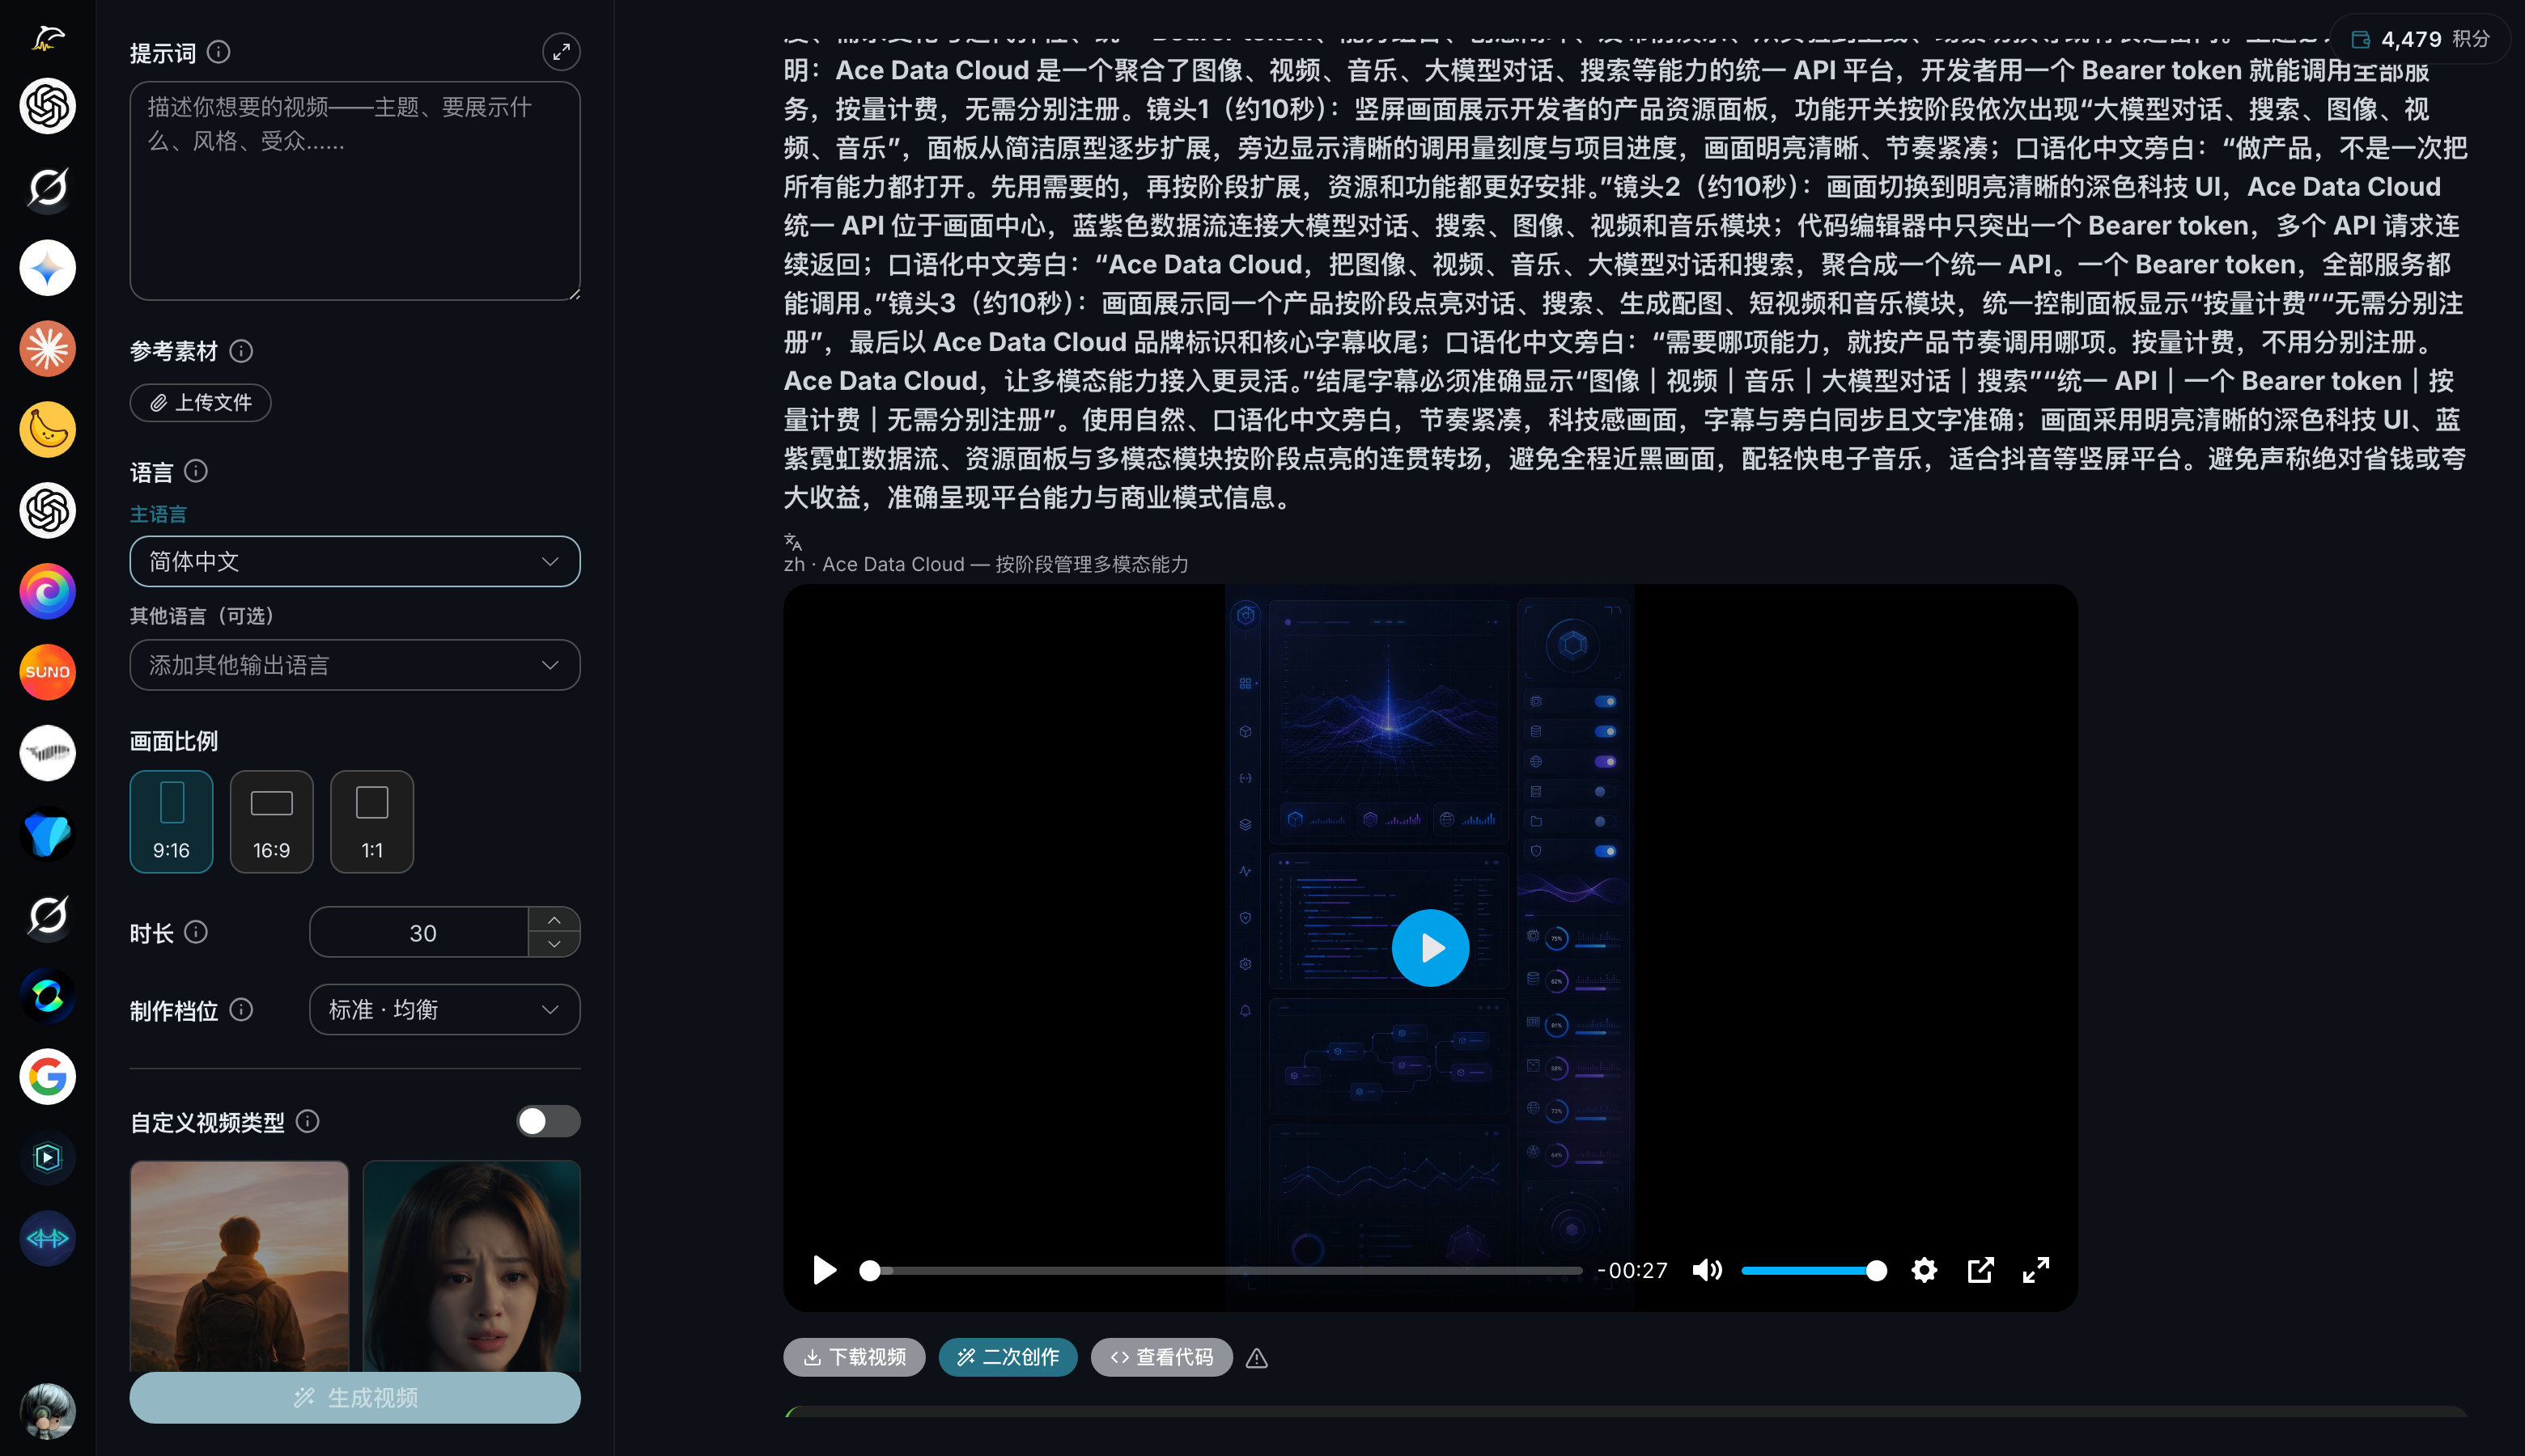Show info for 参考素材
2525x1456 pixels.
tap(241, 351)
